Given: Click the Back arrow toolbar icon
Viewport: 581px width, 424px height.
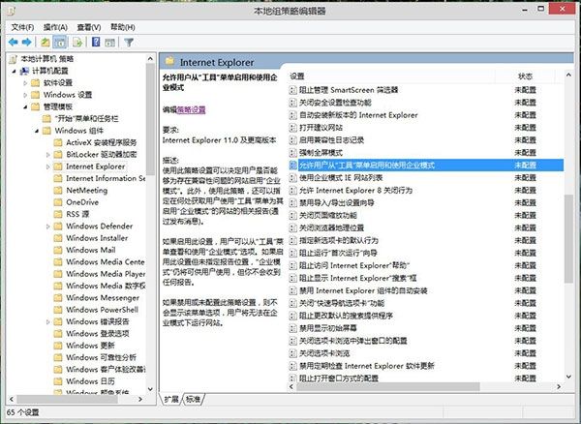Looking at the screenshot, I should (14, 43).
